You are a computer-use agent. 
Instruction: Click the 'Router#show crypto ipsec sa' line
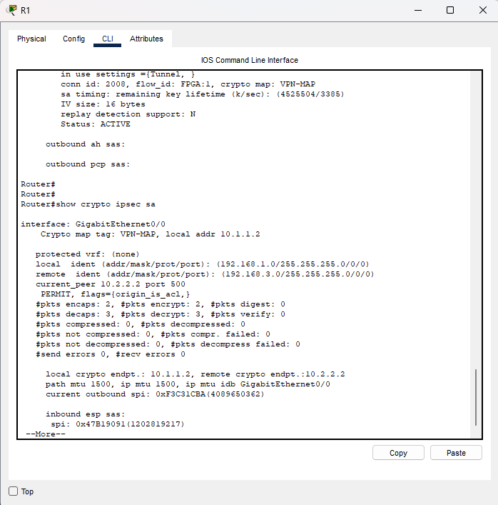click(x=88, y=204)
